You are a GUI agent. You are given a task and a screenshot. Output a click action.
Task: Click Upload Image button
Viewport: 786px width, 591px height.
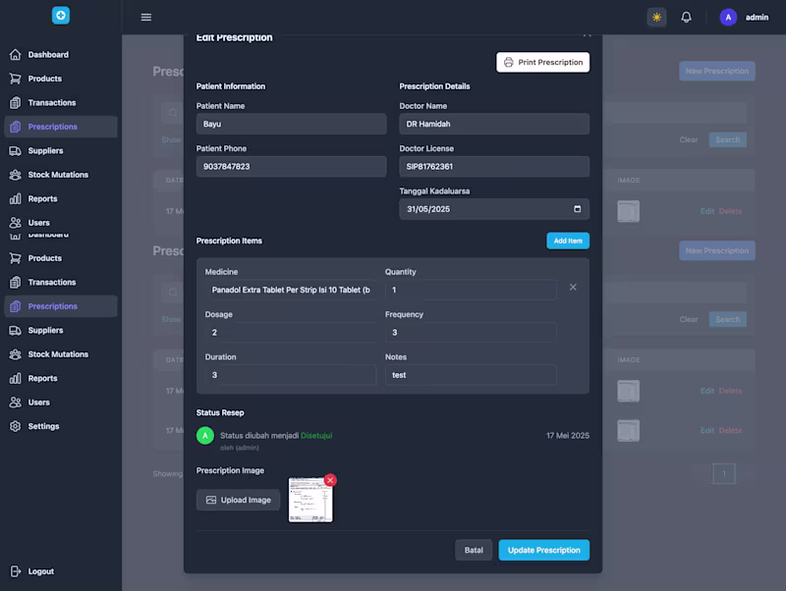tap(238, 500)
